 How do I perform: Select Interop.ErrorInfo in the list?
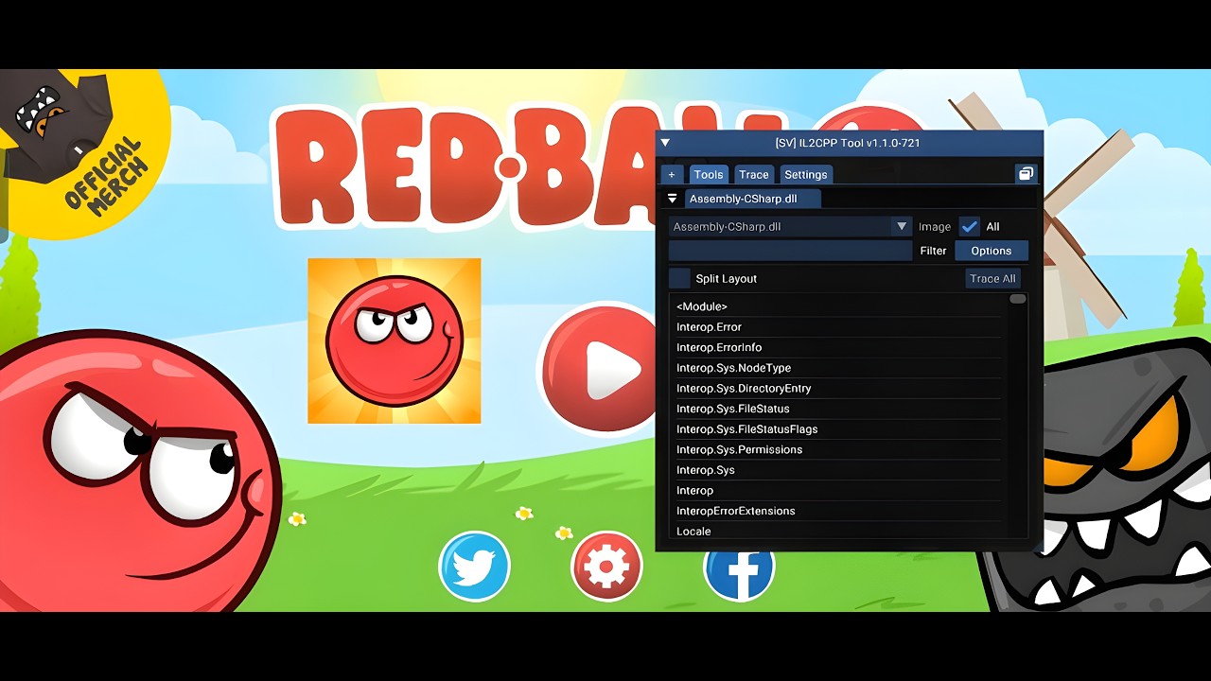tap(838, 347)
